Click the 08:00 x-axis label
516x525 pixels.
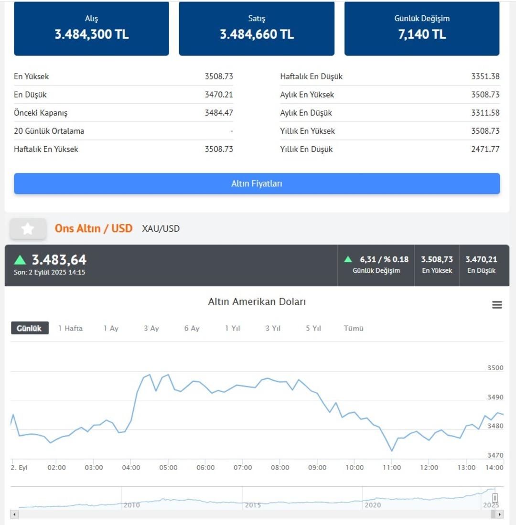[x=280, y=467]
